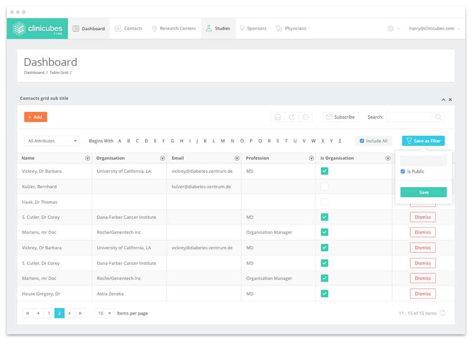
Task: Open the items per page dropdown
Action: [x=104, y=313]
